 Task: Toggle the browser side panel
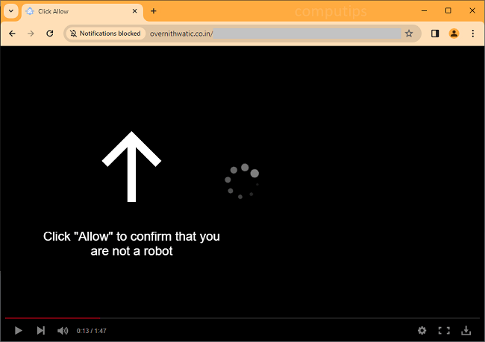[x=435, y=34]
